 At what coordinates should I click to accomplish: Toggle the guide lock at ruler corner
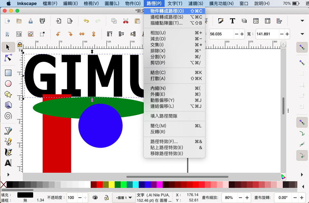pos(20,45)
